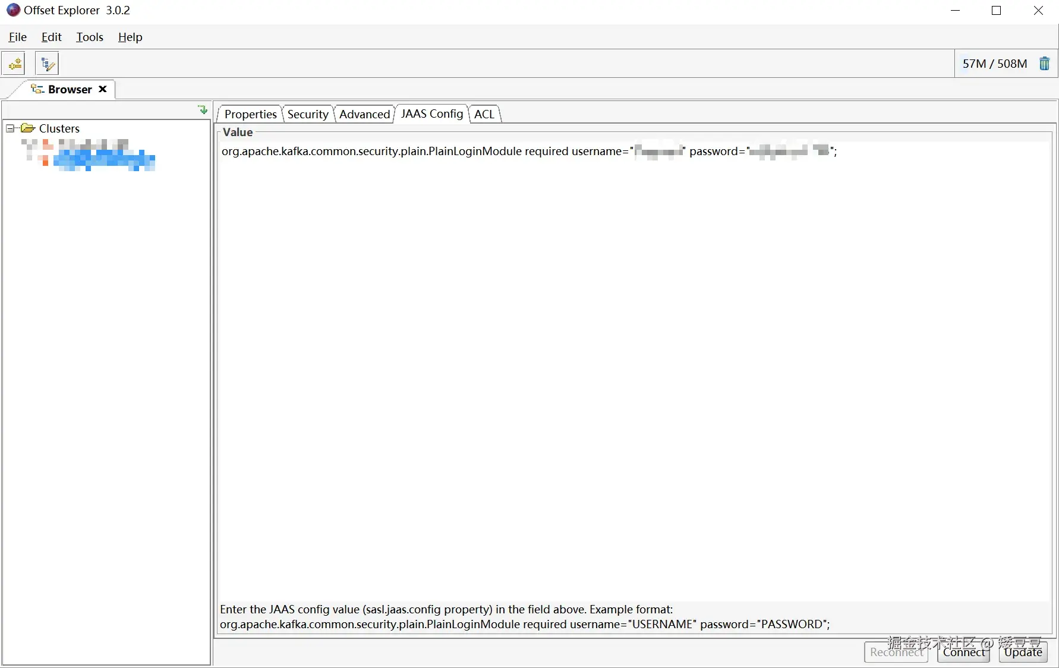Viewport: 1059px width, 668px height.
Task: Click 'Enter the JAAS config value' help text
Action: [x=446, y=609]
